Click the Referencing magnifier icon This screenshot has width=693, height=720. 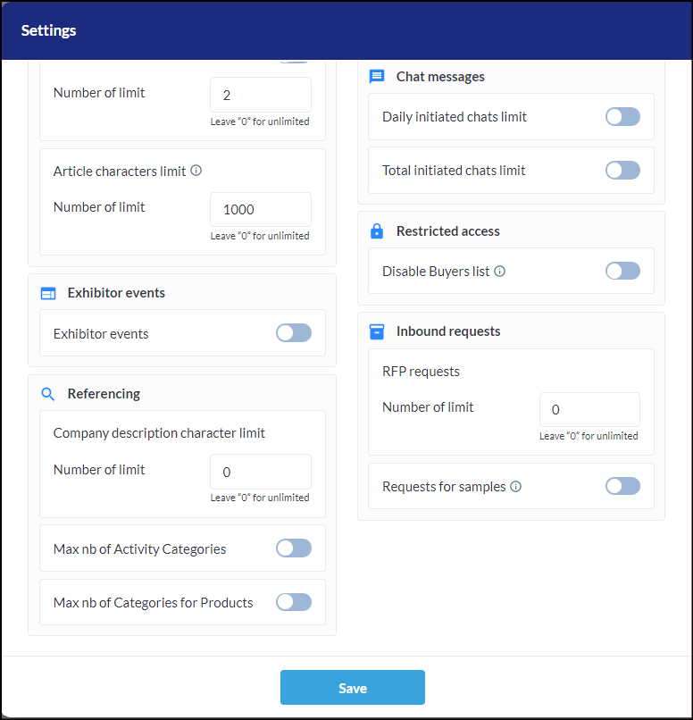point(47,394)
